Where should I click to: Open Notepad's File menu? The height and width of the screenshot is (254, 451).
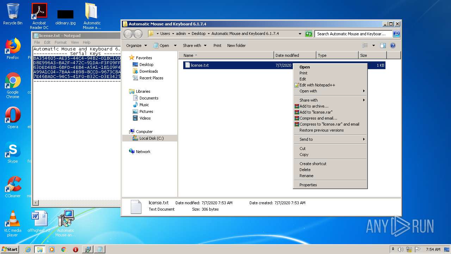37,42
